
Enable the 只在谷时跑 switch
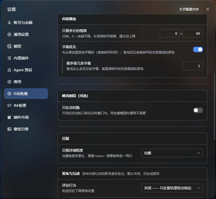click(198, 110)
